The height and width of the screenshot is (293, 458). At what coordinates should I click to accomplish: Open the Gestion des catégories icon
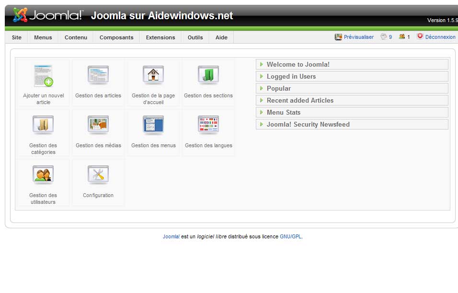pyautogui.click(x=43, y=125)
